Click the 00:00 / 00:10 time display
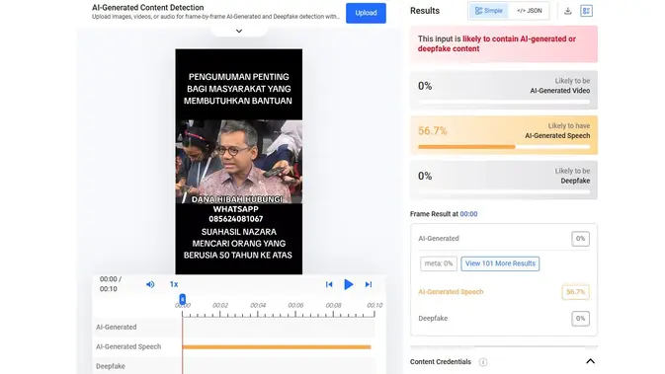 [x=111, y=284]
